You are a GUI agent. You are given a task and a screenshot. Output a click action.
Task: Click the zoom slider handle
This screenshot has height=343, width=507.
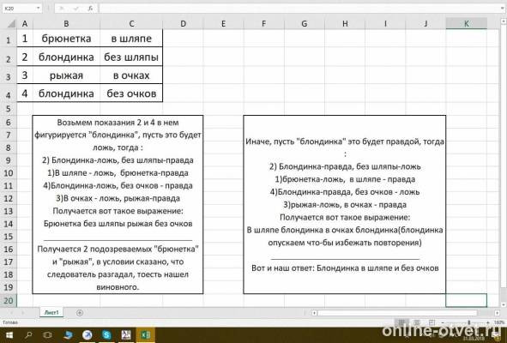(469, 322)
